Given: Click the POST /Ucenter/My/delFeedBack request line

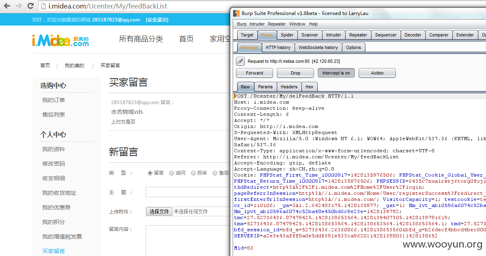Looking at the screenshot, I should (x=294, y=96).
